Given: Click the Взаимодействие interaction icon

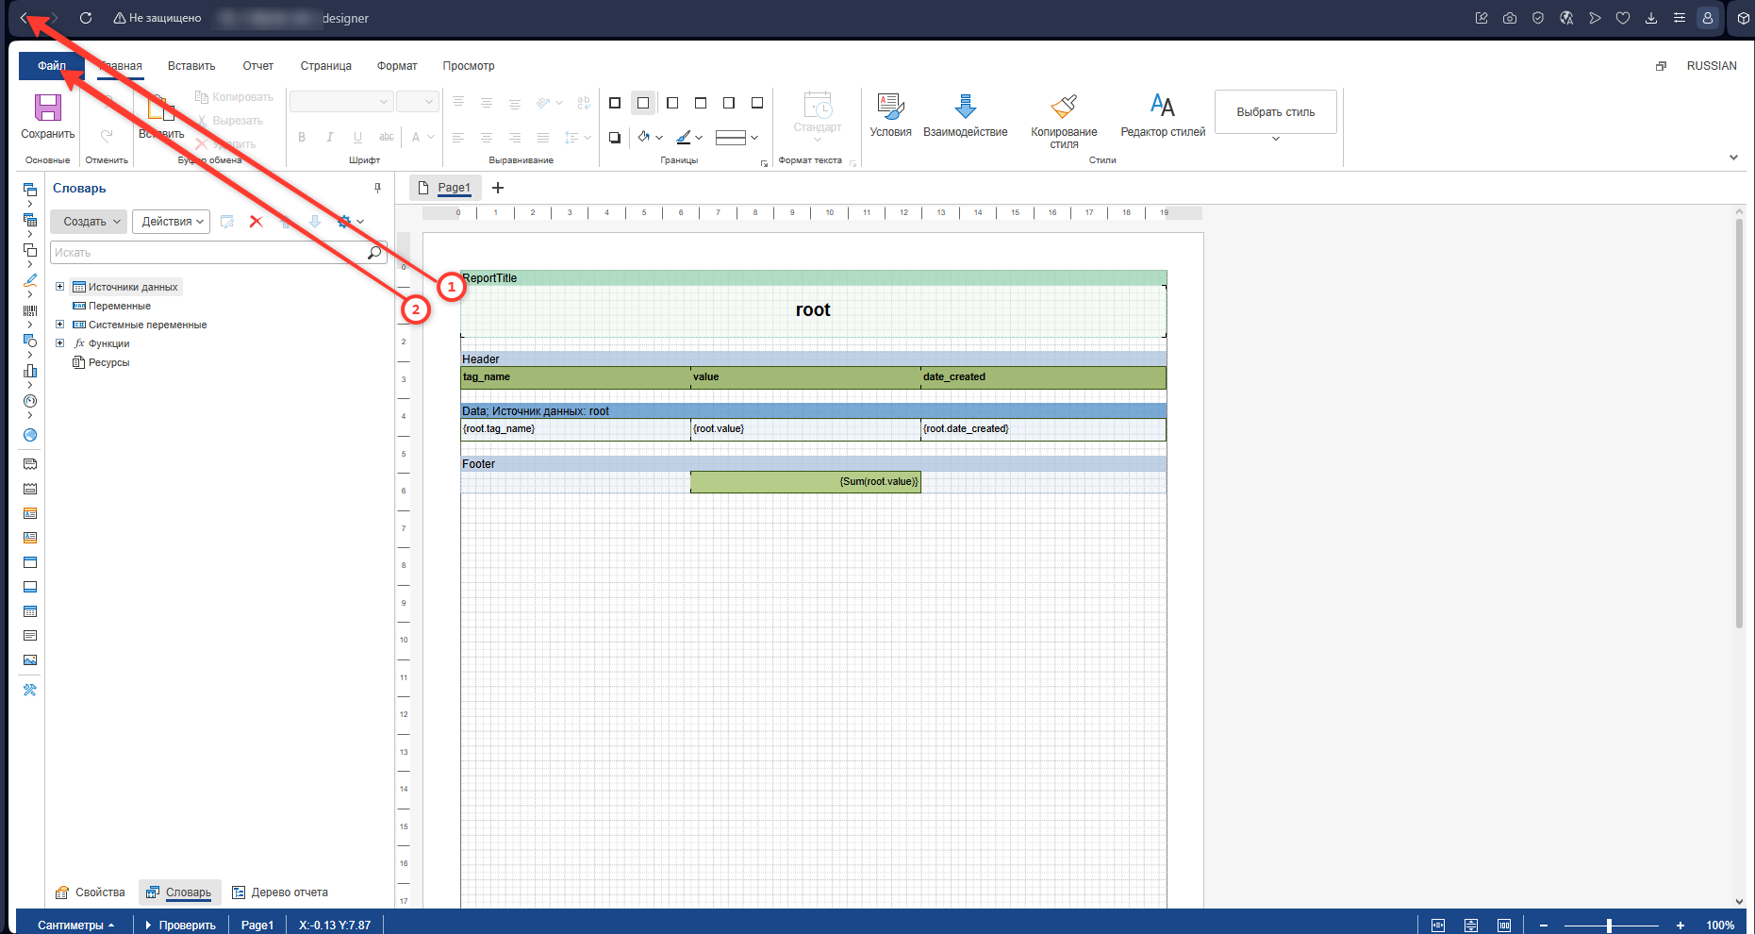Looking at the screenshot, I should tap(965, 106).
